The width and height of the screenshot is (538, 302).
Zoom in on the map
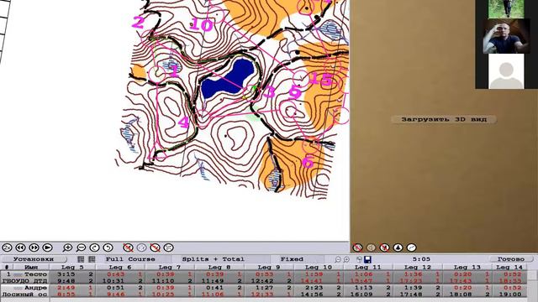(x=67, y=247)
